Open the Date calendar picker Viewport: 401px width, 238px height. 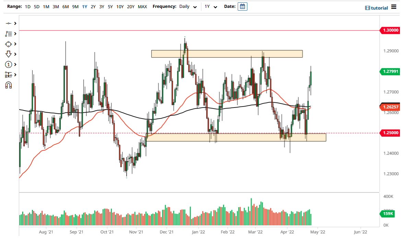click(x=243, y=7)
